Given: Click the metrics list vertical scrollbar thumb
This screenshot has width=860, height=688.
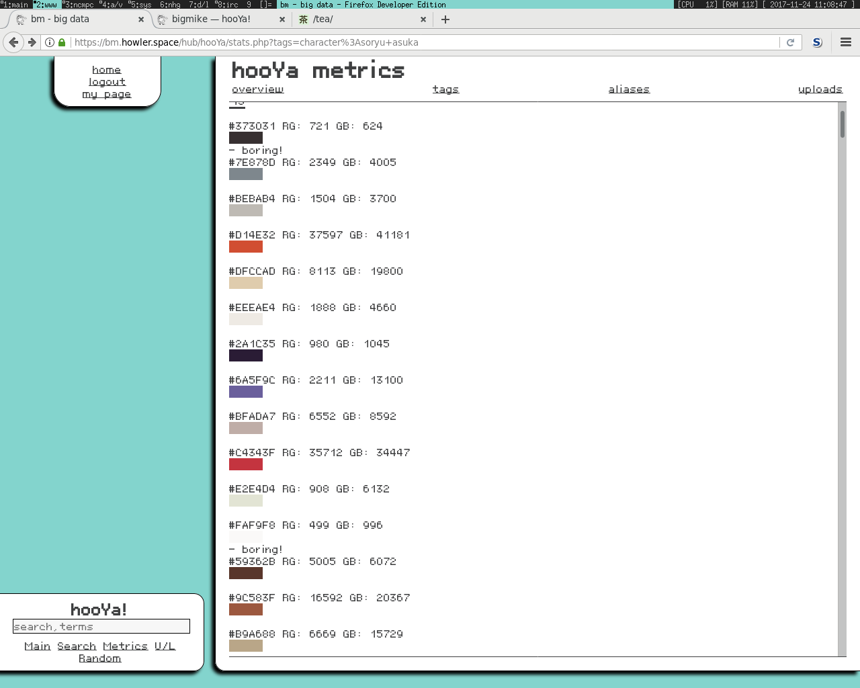Looking at the screenshot, I should coord(842,124).
